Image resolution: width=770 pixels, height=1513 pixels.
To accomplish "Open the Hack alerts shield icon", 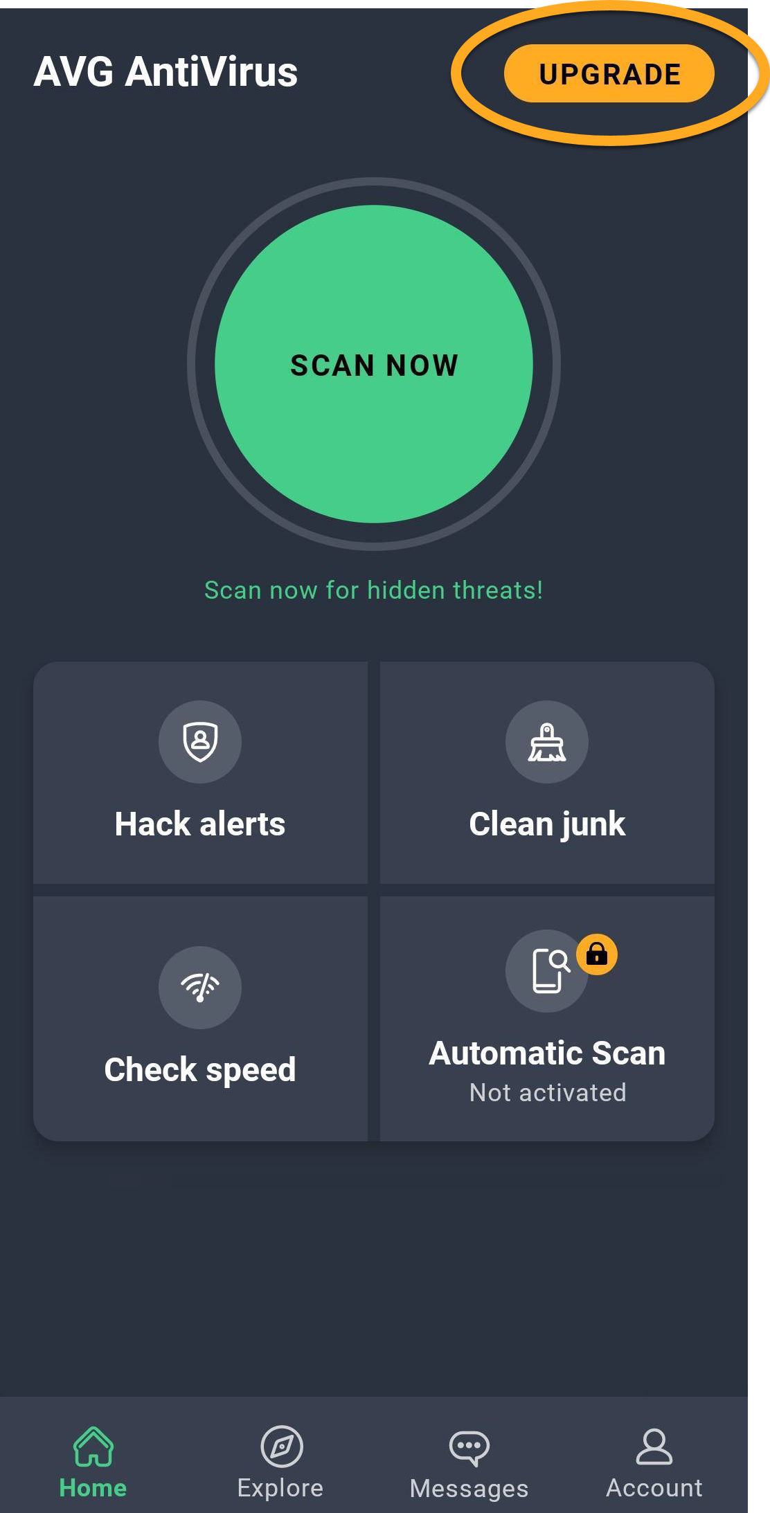I will (x=200, y=742).
